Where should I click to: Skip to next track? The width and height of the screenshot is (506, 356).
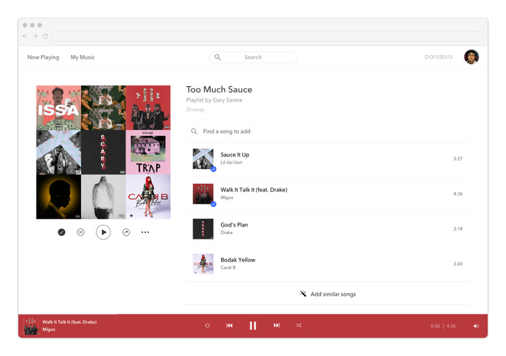coord(276,326)
